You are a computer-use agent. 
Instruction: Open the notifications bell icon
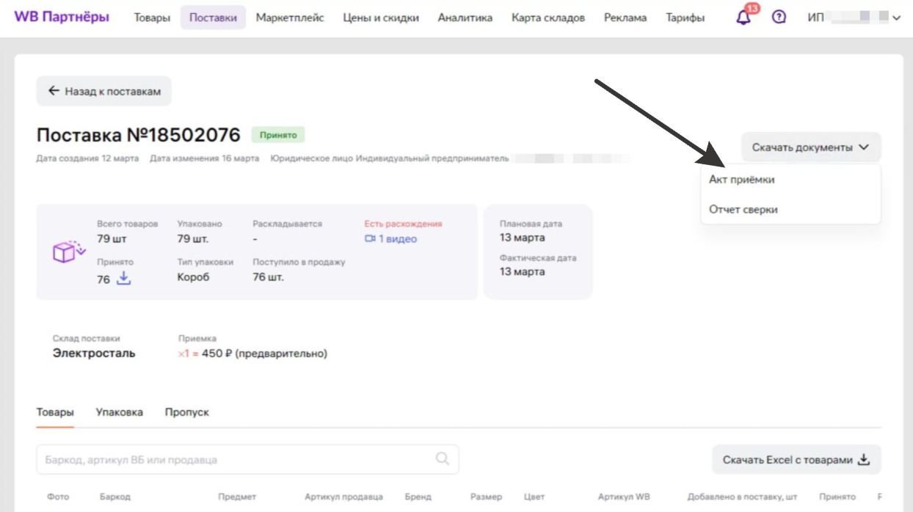click(x=743, y=17)
